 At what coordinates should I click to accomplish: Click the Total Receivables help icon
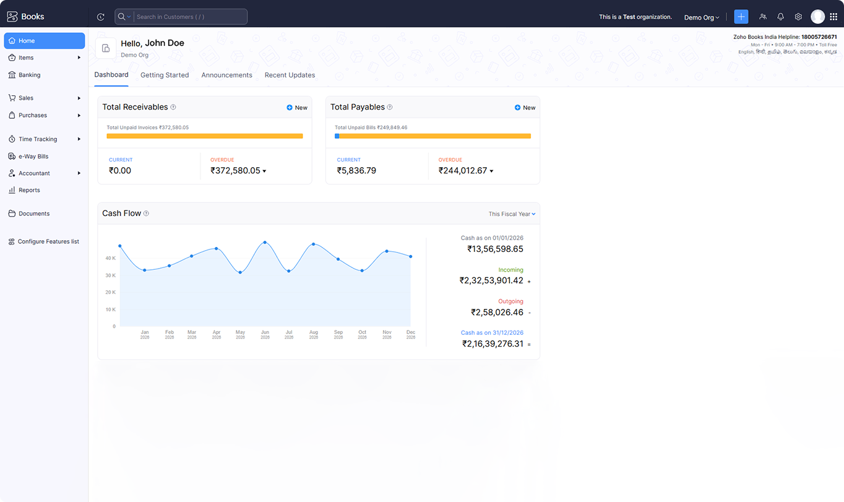coord(173,107)
